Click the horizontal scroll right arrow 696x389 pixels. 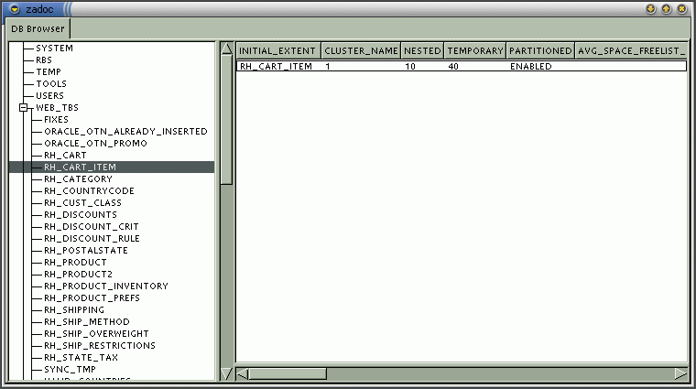coord(680,373)
